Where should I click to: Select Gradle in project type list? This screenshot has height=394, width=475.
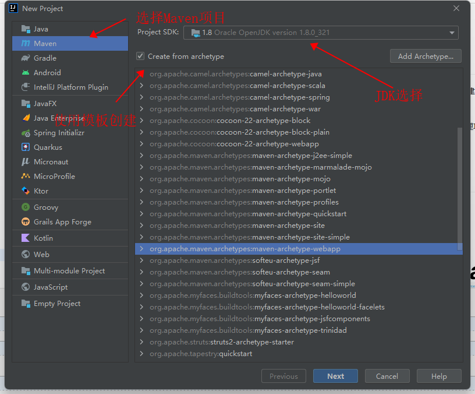click(x=70, y=58)
